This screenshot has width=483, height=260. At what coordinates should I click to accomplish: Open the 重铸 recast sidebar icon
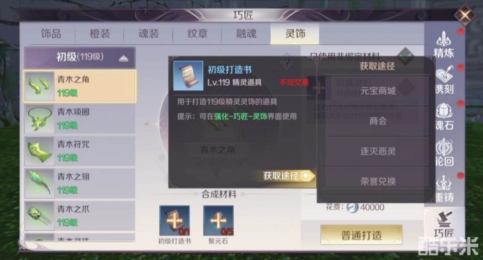444,189
